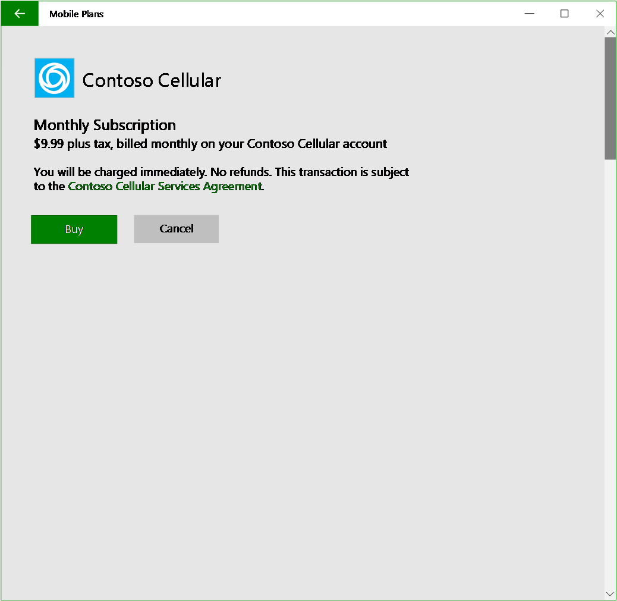This screenshot has height=601, width=617.
Task: Close the Mobile Plans window
Action: pyautogui.click(x=600, y=14)
